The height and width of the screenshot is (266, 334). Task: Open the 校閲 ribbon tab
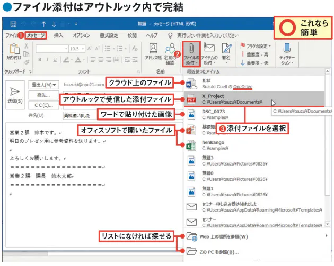[132, 35]
